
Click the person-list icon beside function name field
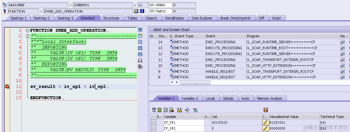[x=136, y=11]
